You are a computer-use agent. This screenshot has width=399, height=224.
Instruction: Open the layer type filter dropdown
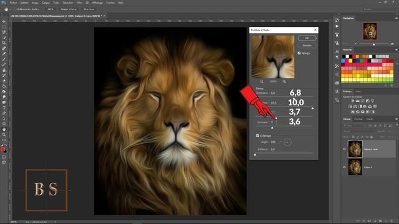(354, 126)
